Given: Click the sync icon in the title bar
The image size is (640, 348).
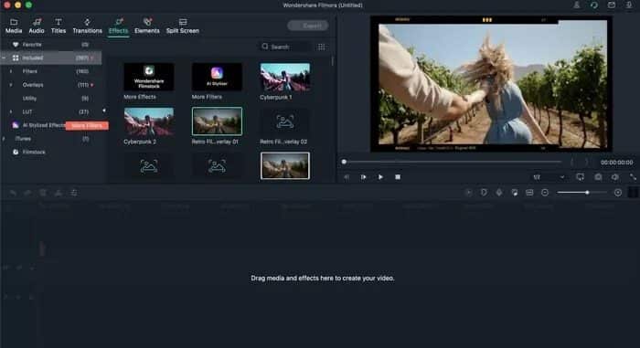Looking at the screenshot, I should coord(594,5).
